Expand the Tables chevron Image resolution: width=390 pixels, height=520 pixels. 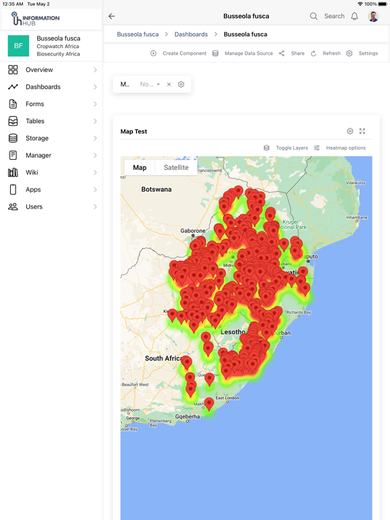coord(95,121)
